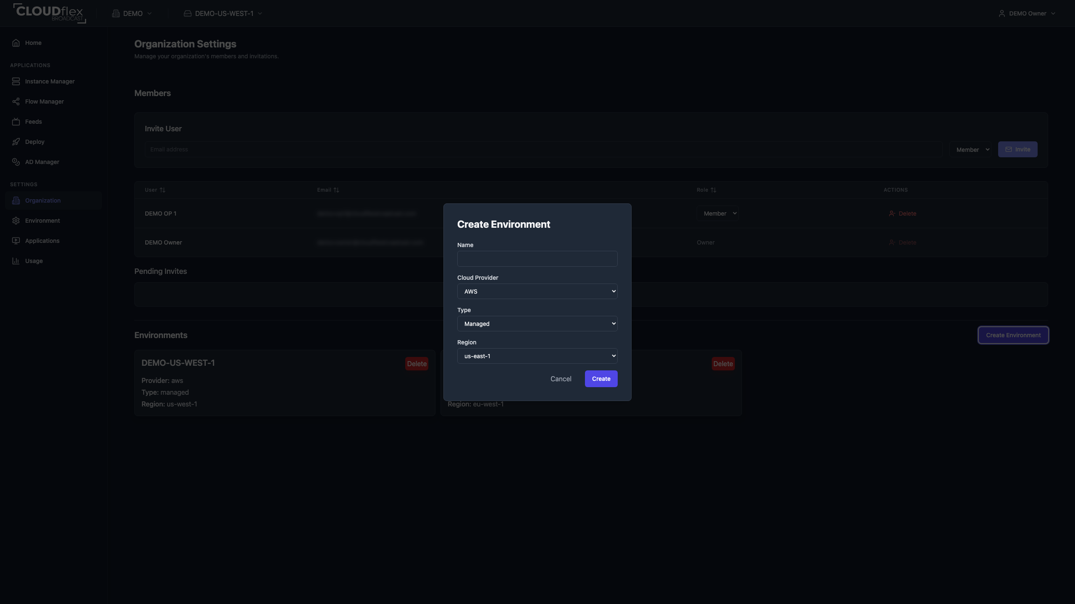Click the CLOUDflex Broadcast logo

[50, 13]
